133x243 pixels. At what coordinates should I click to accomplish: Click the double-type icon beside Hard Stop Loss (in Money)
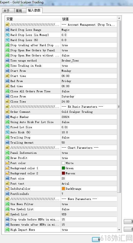point(7,35)
